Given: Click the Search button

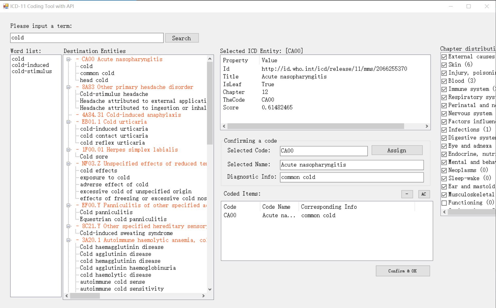Looking at the screenshot, I should tap(182, 38).
